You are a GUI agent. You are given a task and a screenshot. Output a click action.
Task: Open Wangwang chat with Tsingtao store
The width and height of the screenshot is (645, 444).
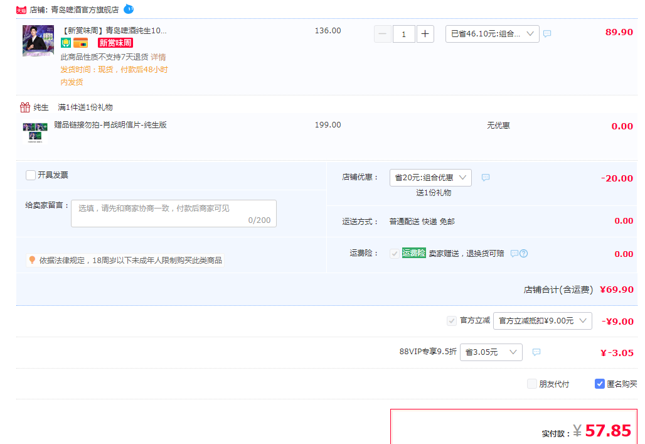click(x=129, y=9)
